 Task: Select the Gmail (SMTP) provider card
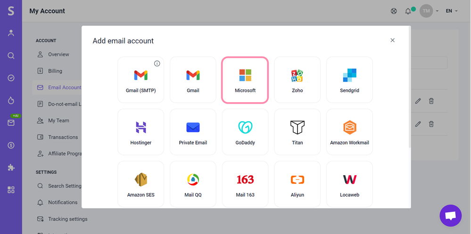click(140, 80)
